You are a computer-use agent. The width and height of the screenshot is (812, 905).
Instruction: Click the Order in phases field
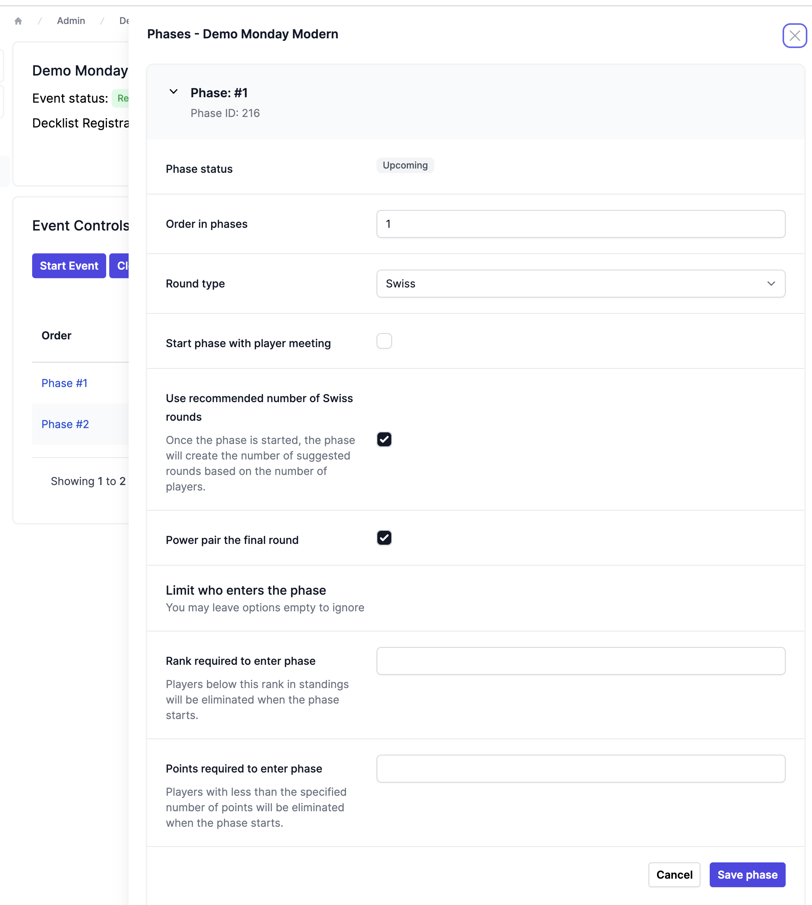click(580, 224)
